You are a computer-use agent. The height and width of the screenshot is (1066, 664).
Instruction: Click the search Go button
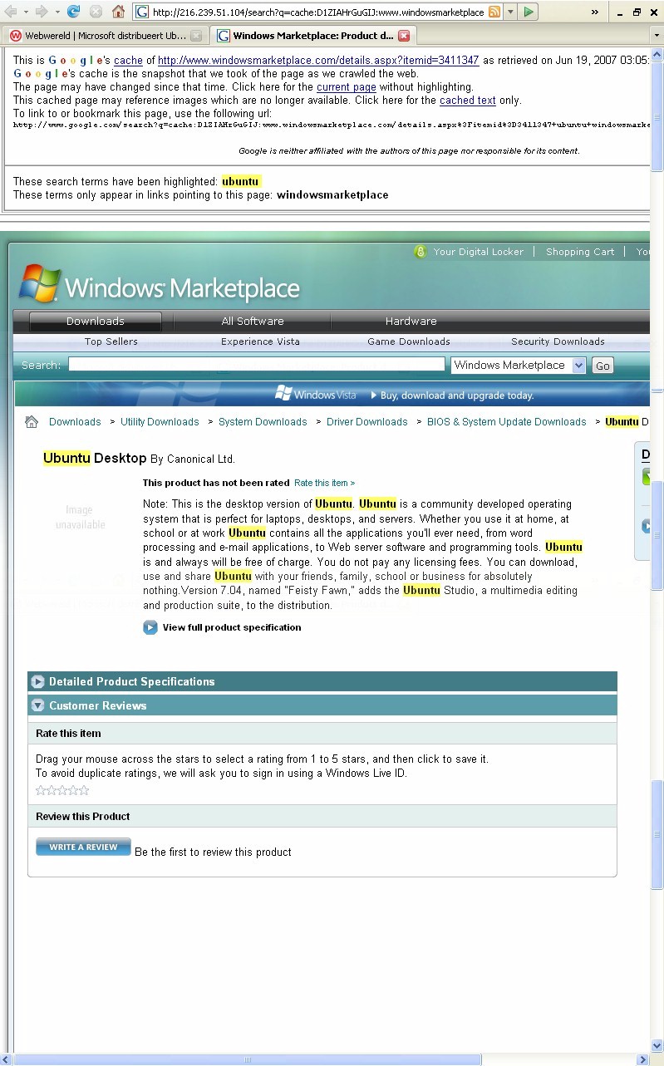(603, 366)
